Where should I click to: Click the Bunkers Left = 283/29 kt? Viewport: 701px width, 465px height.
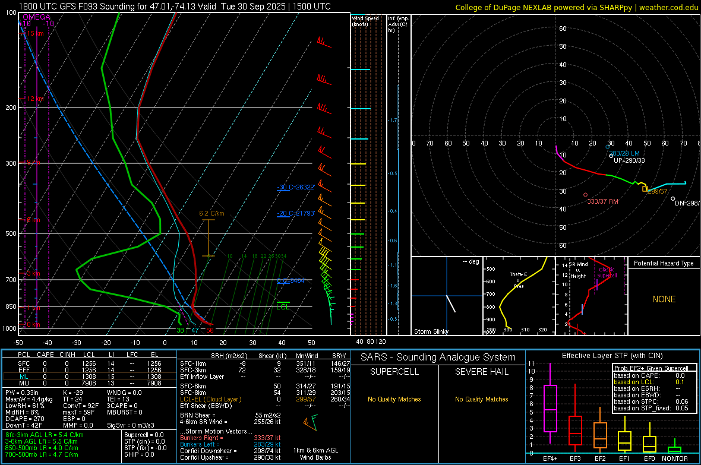pos(230,444)
